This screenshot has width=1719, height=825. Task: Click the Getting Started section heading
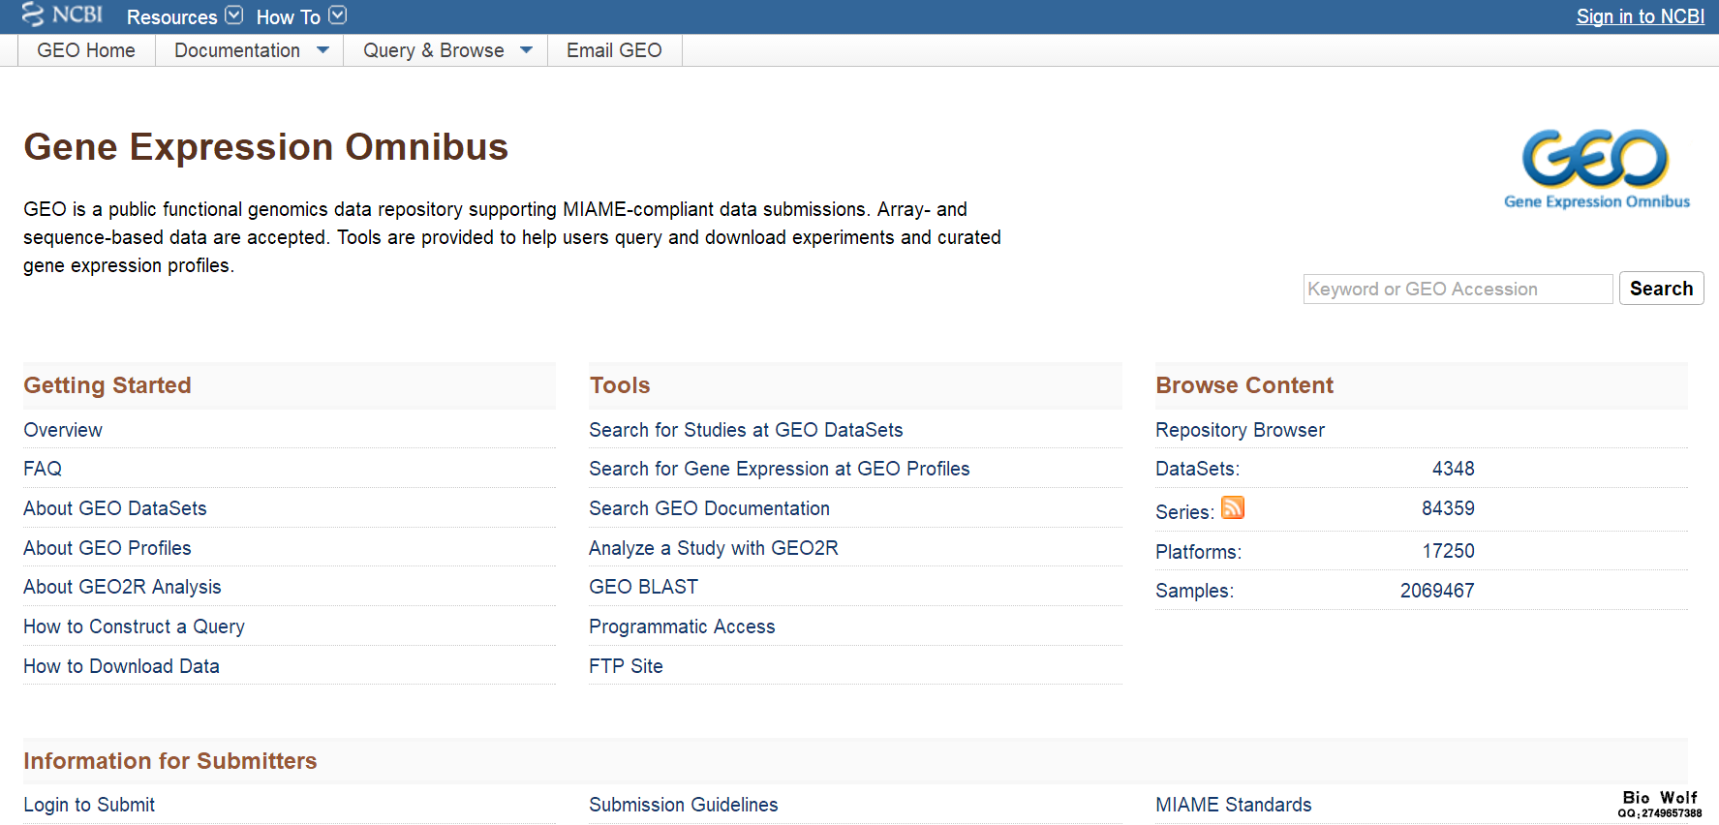107,385
